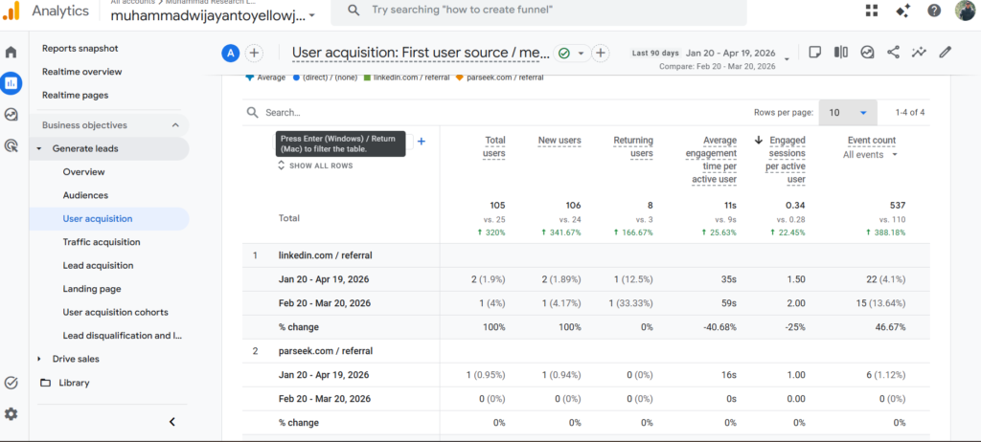Collapse sidebar with left chevron
The width and height of the screenshot is (981, 442).
pyautogui.click(x=172, y=422)
